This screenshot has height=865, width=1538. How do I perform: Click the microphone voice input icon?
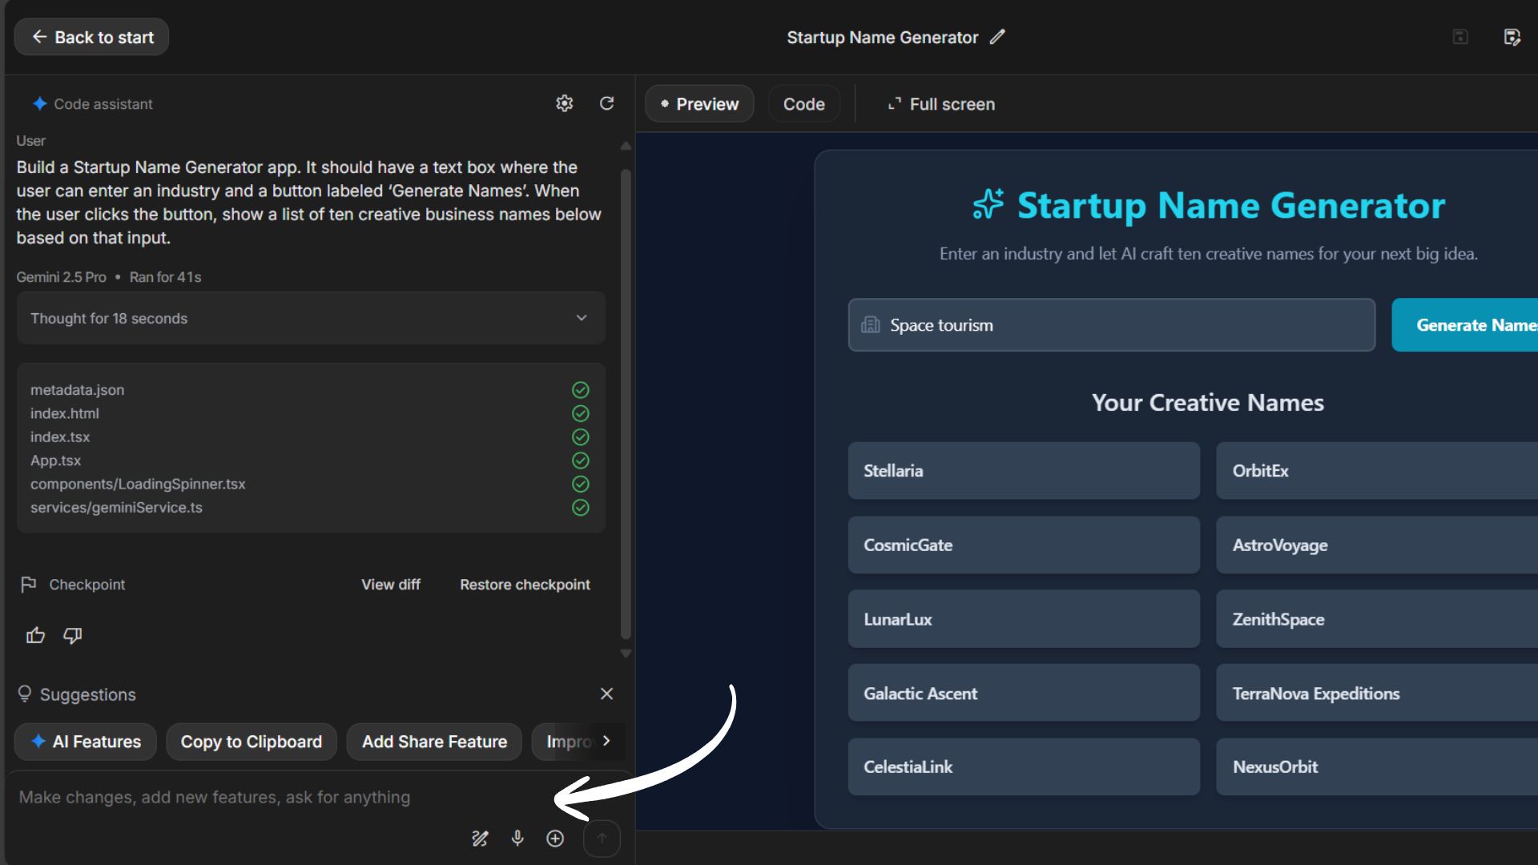517,838
